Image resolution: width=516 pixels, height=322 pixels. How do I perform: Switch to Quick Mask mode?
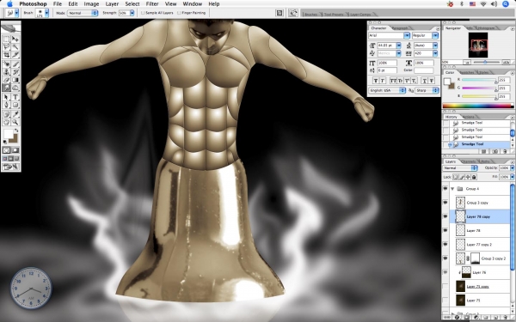point(15,150)
